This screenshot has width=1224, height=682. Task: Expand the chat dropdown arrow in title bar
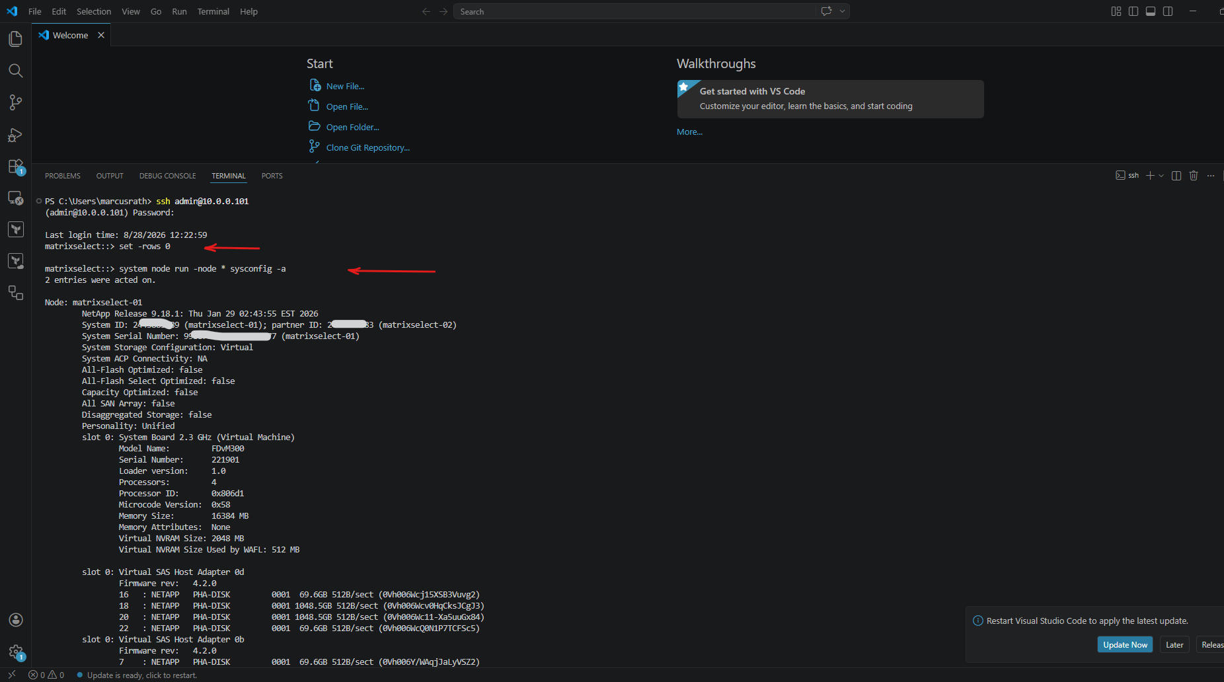(x=842, y=11)
